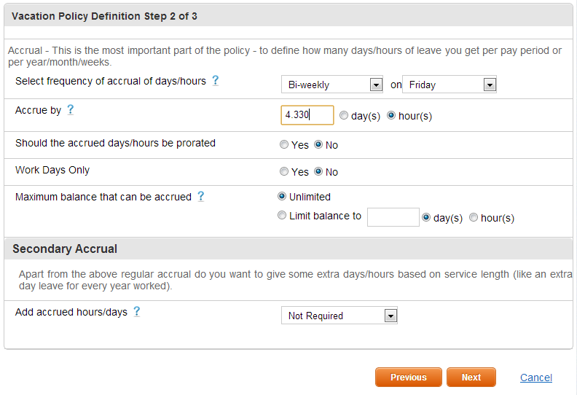Select Limit balance to option

[281, 215]
